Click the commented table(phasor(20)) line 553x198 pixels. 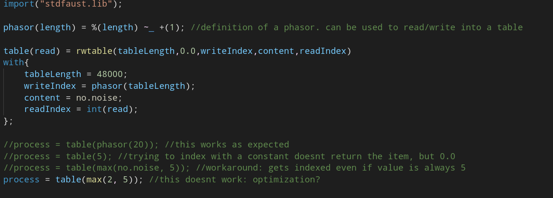pyautogui.click(x=97, y=145)
